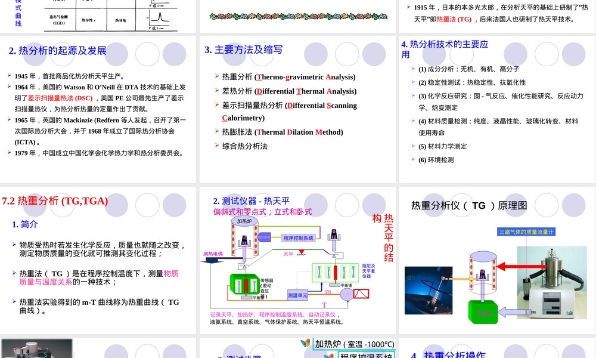Select the slide 4. 热分析技术的主要应用
This screenshot has height=358, width=596.
tap(498, 109)
